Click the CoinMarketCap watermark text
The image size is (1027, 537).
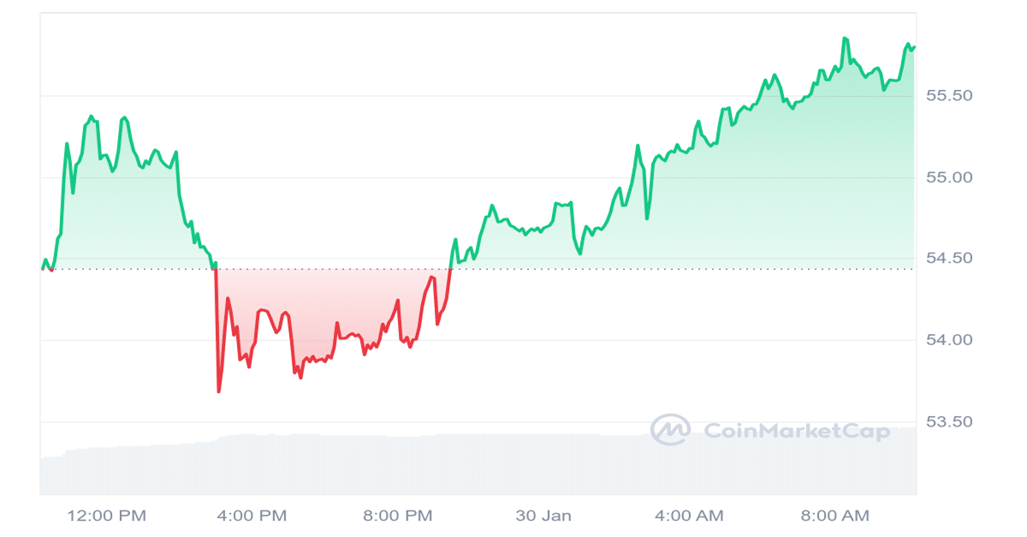(x=796, y=431)
